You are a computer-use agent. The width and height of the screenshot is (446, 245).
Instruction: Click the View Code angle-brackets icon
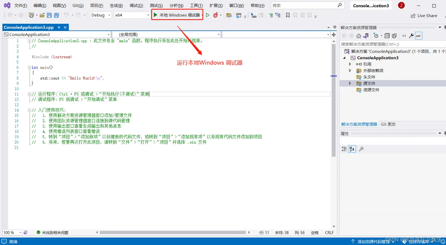click(x=404, y=36)
